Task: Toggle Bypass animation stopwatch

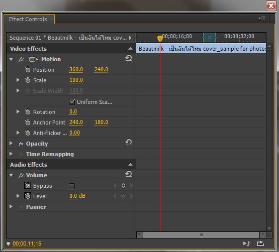Action: 28,186
